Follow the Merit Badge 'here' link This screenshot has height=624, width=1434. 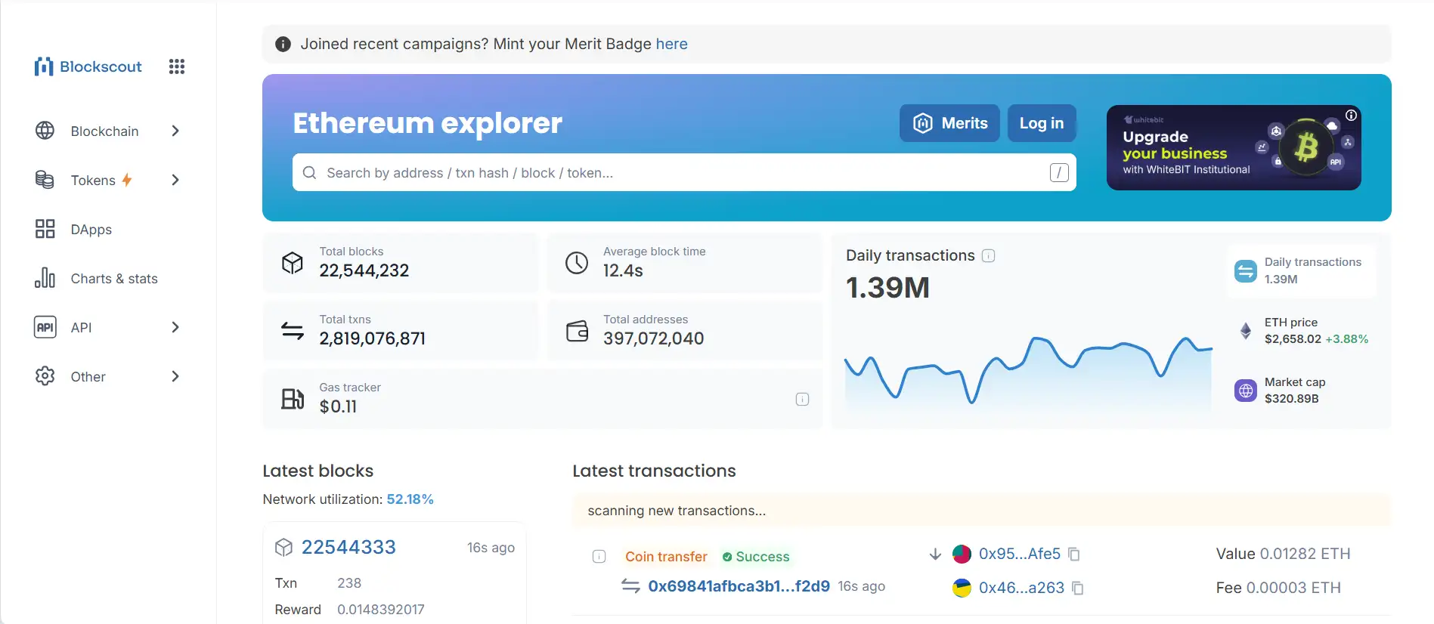671,44
